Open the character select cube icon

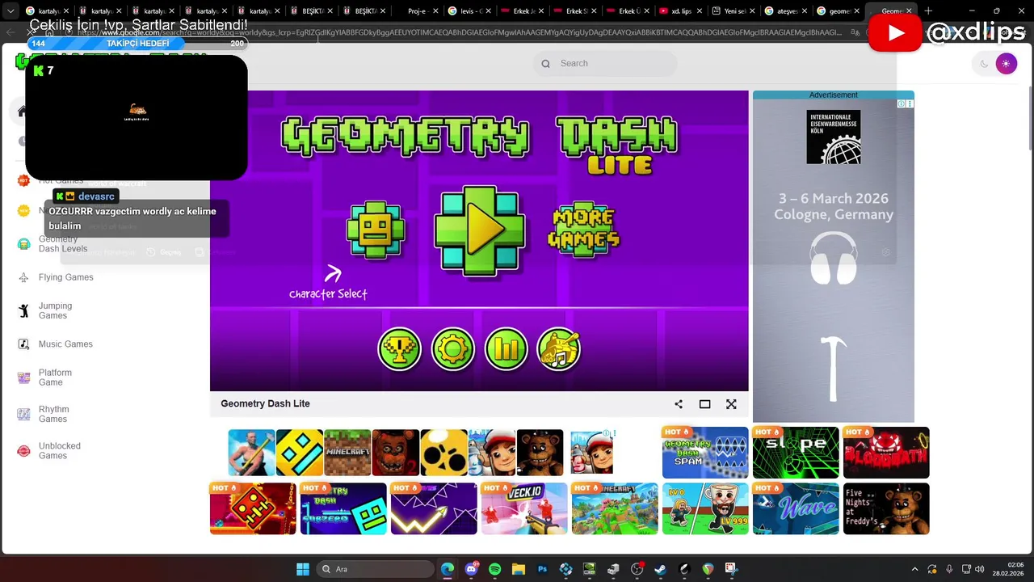point(376,230)
